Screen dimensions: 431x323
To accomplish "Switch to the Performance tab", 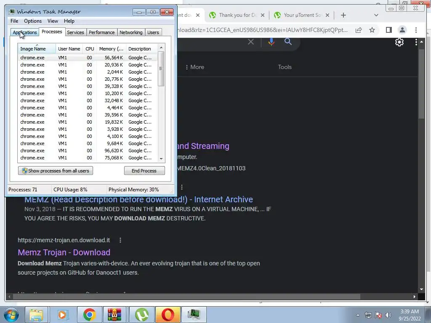I will pyautogui.click(x=101, y=32).
